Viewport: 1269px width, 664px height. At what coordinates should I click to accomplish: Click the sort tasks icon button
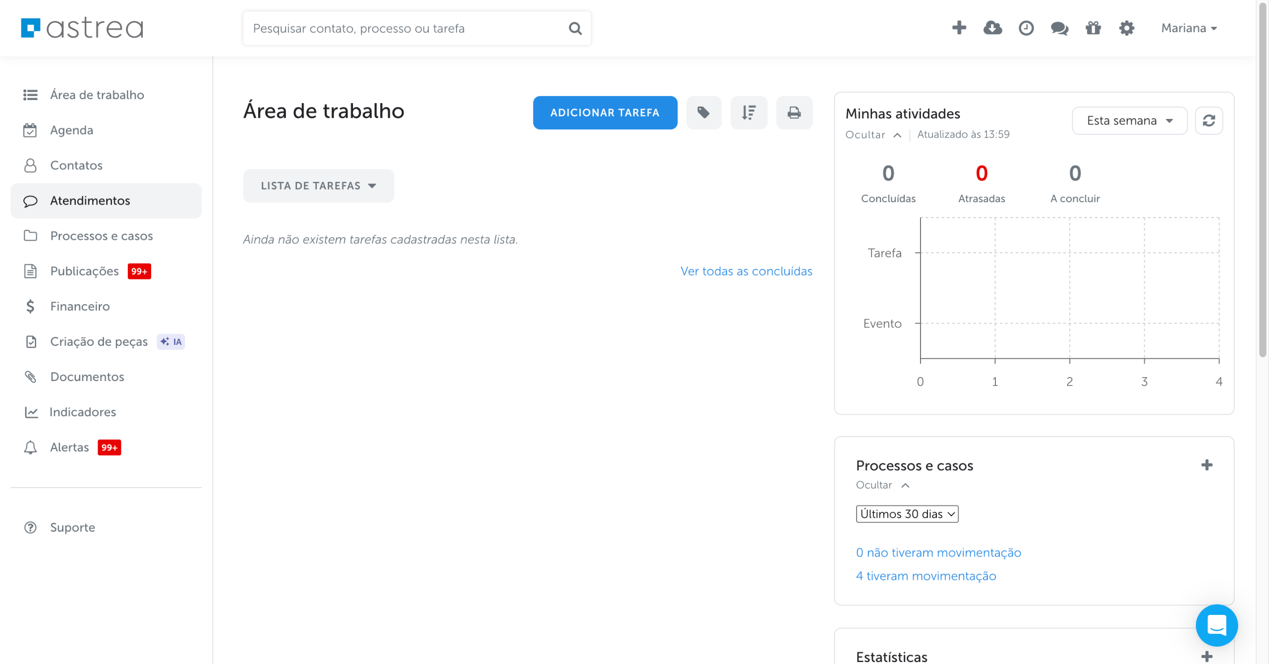[x=749, y=112]
